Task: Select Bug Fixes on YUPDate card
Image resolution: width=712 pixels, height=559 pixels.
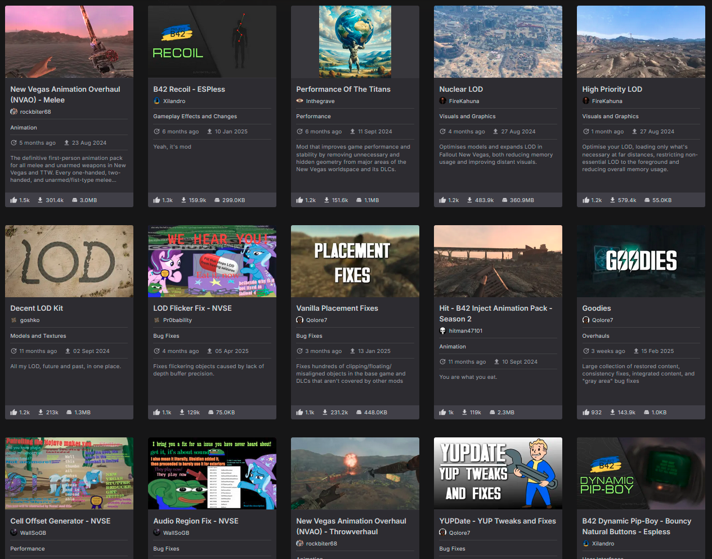Action: point(452,549)
